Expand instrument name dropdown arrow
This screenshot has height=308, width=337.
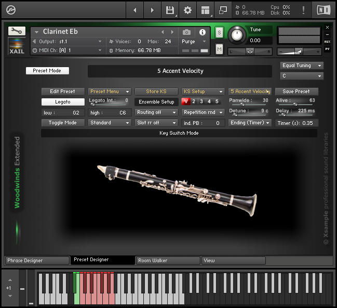tap(37, 32)
